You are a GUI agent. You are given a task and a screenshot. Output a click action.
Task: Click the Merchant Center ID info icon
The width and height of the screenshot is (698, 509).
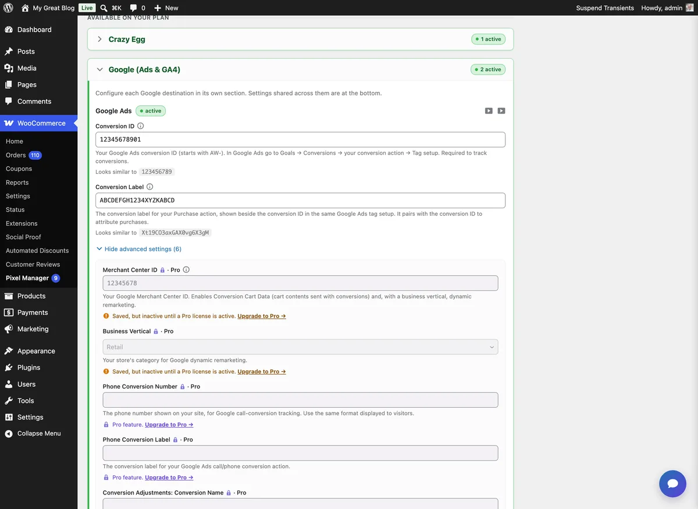click(x=186, y=270)
